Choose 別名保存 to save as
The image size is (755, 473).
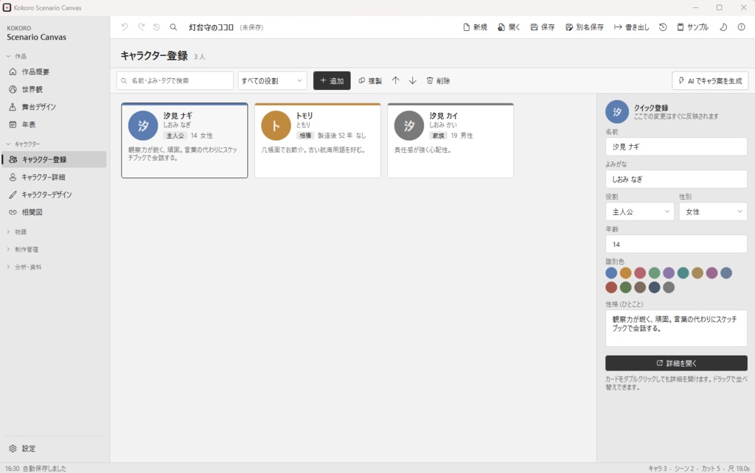(585, 27)
